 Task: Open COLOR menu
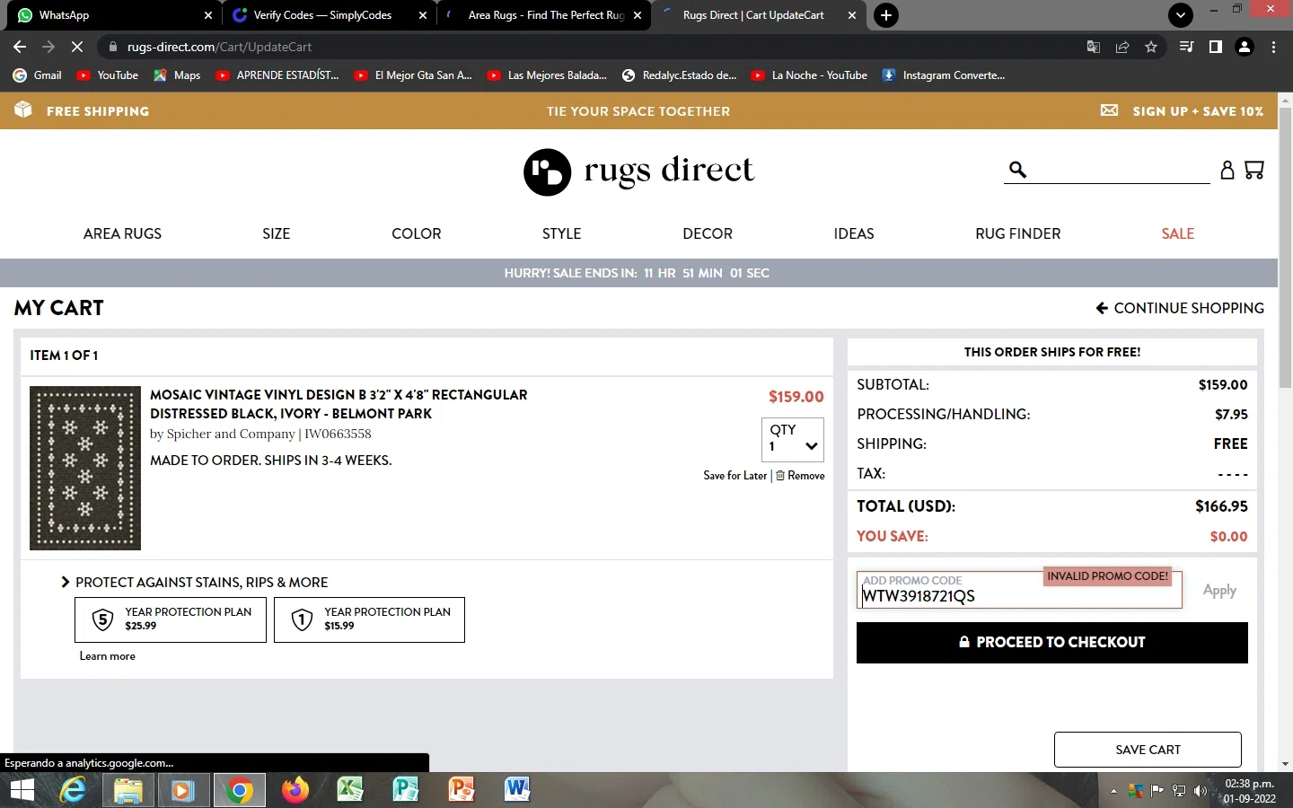click(416, 233)
